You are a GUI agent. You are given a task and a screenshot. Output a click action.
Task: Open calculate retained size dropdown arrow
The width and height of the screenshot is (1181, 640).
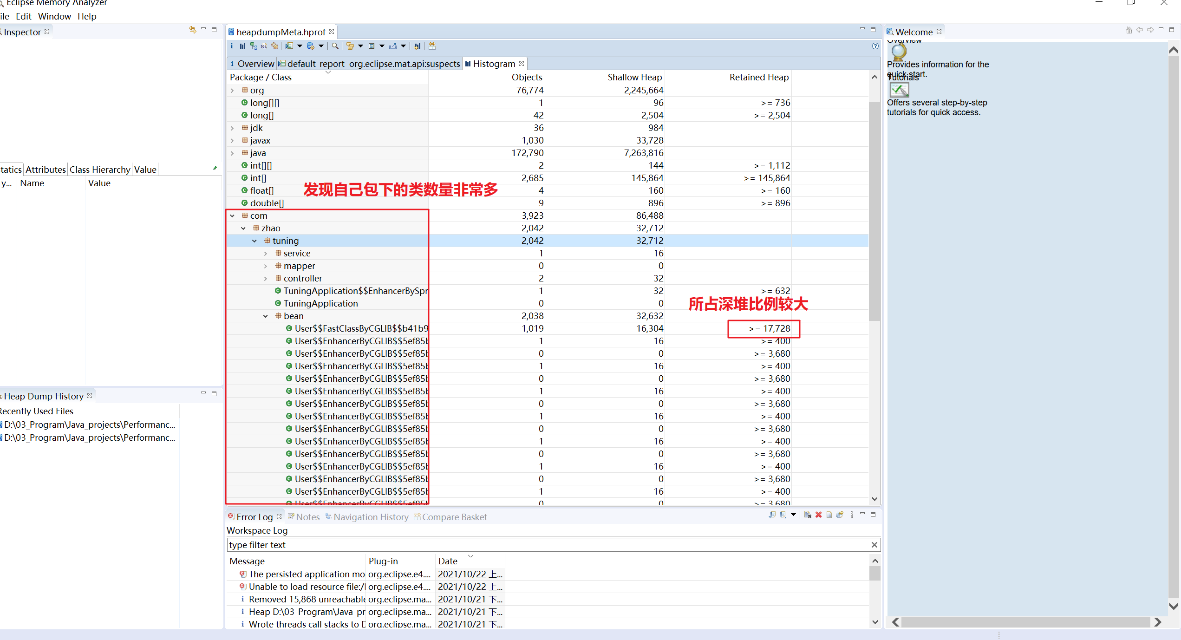pos(382,46)
